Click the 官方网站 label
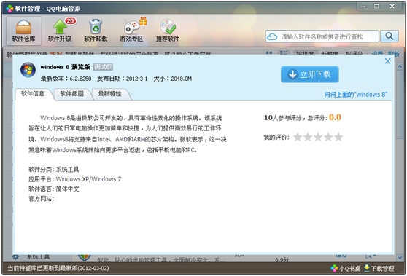 (41, 199)
